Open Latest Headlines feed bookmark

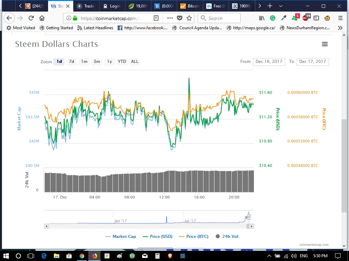point(95,28)
